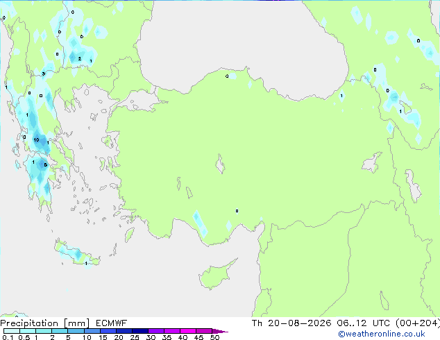This screenshot has height=340, width=440.
Task: Click the 0.1 to 0.5 mm legend swatch
Action: tap(12, 331)
